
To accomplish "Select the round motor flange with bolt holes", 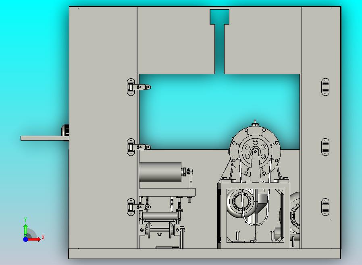I will [x=255, y=151].
